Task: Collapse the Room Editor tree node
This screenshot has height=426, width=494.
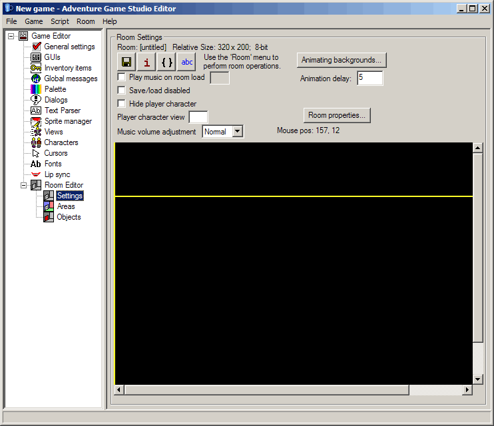Action: tap(23, 185)
